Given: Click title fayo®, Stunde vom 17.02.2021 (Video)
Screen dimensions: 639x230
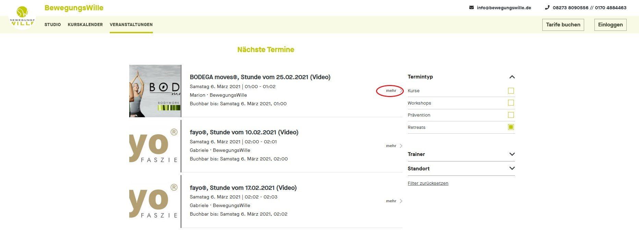Looking at the screenshot, I should (243, 188).
